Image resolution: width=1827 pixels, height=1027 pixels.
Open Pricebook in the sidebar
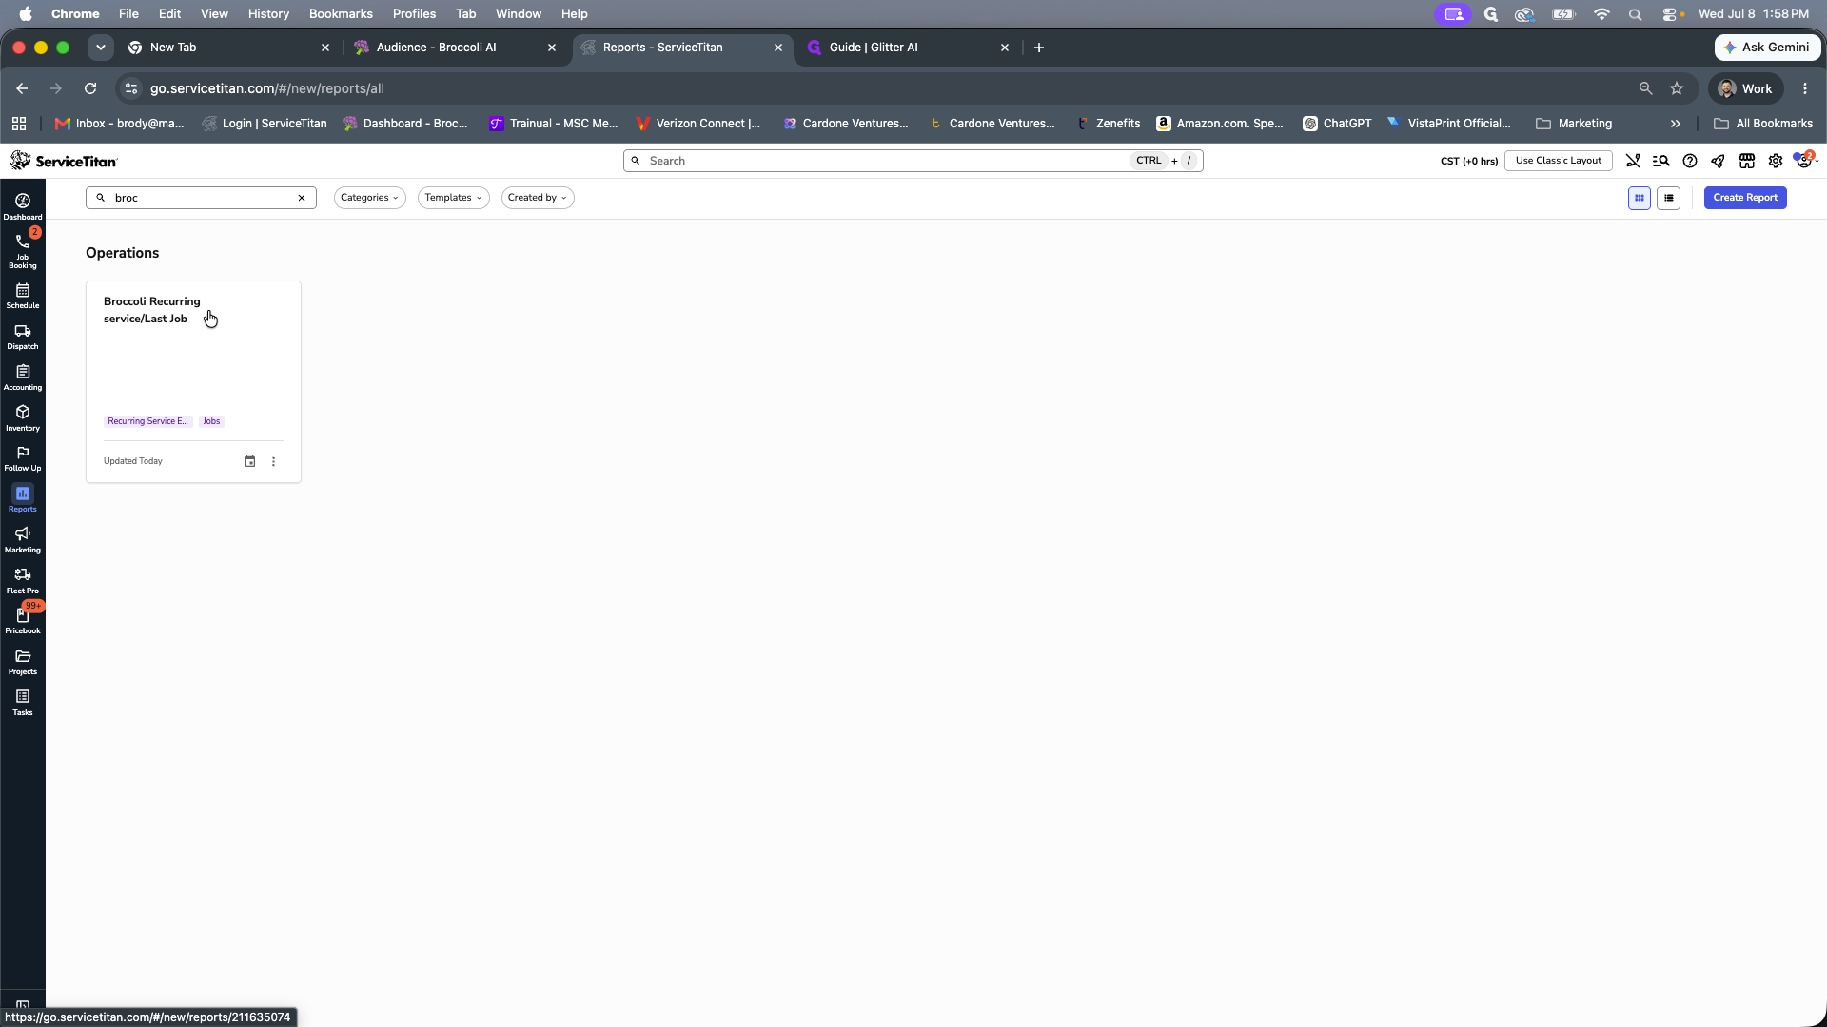coord(23,621)
